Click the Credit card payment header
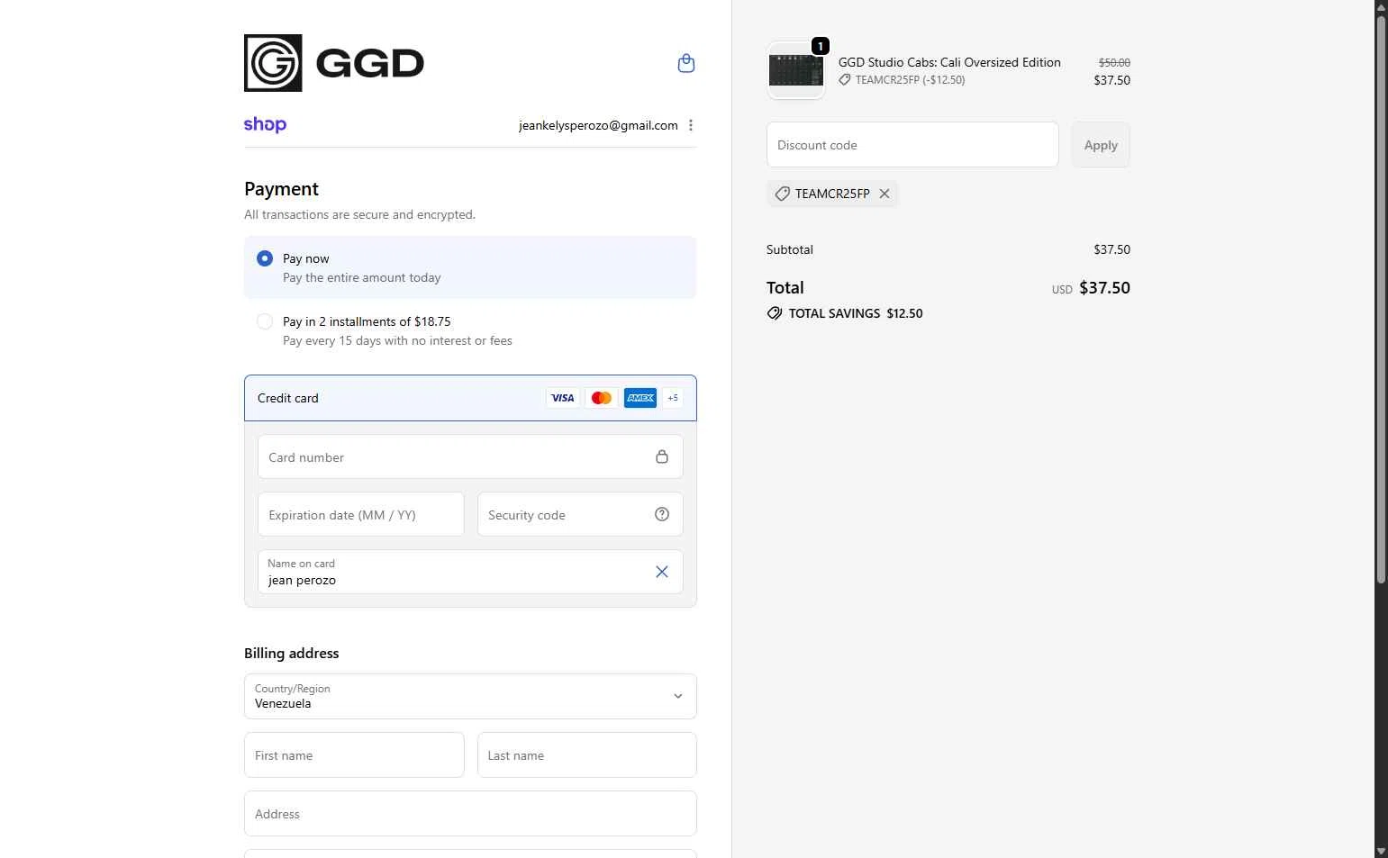 tap(470, 398)
